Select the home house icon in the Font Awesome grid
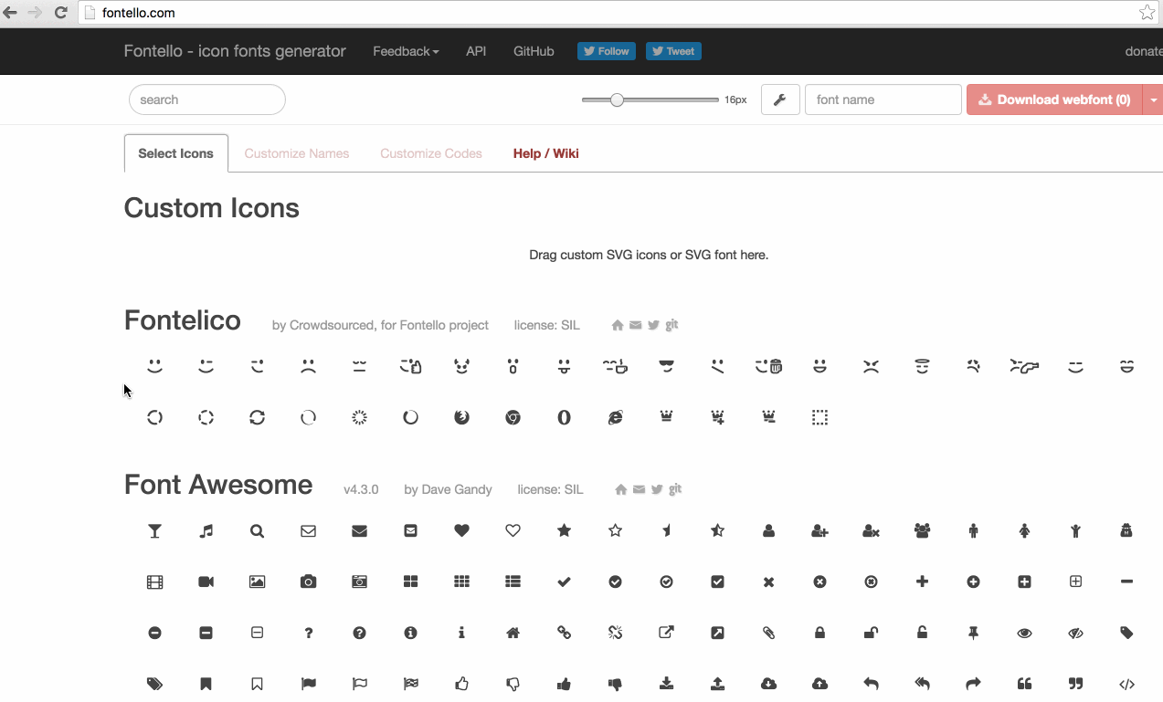This screenshot has height=702, width=1163. click(x=513, y=633)
